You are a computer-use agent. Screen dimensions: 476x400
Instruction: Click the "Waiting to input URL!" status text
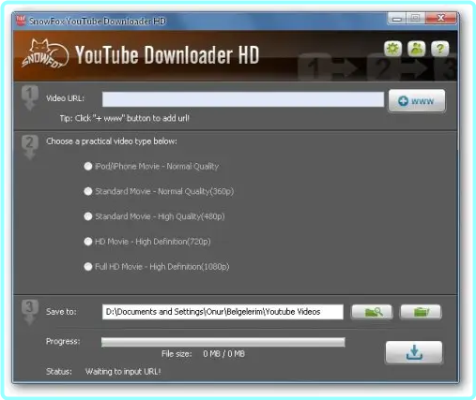coord(123,372)
